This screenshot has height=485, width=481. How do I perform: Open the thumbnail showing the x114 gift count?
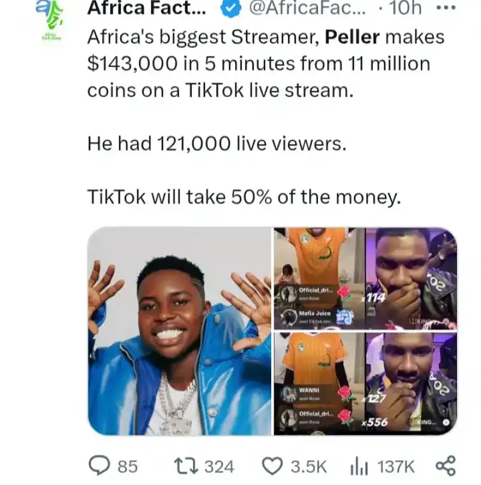coord(411,278)
